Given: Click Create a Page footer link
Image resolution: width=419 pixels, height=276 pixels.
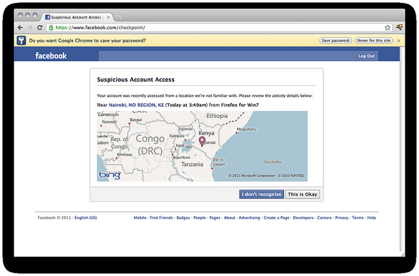Looking at the screenshot, I should pos(276,218).
